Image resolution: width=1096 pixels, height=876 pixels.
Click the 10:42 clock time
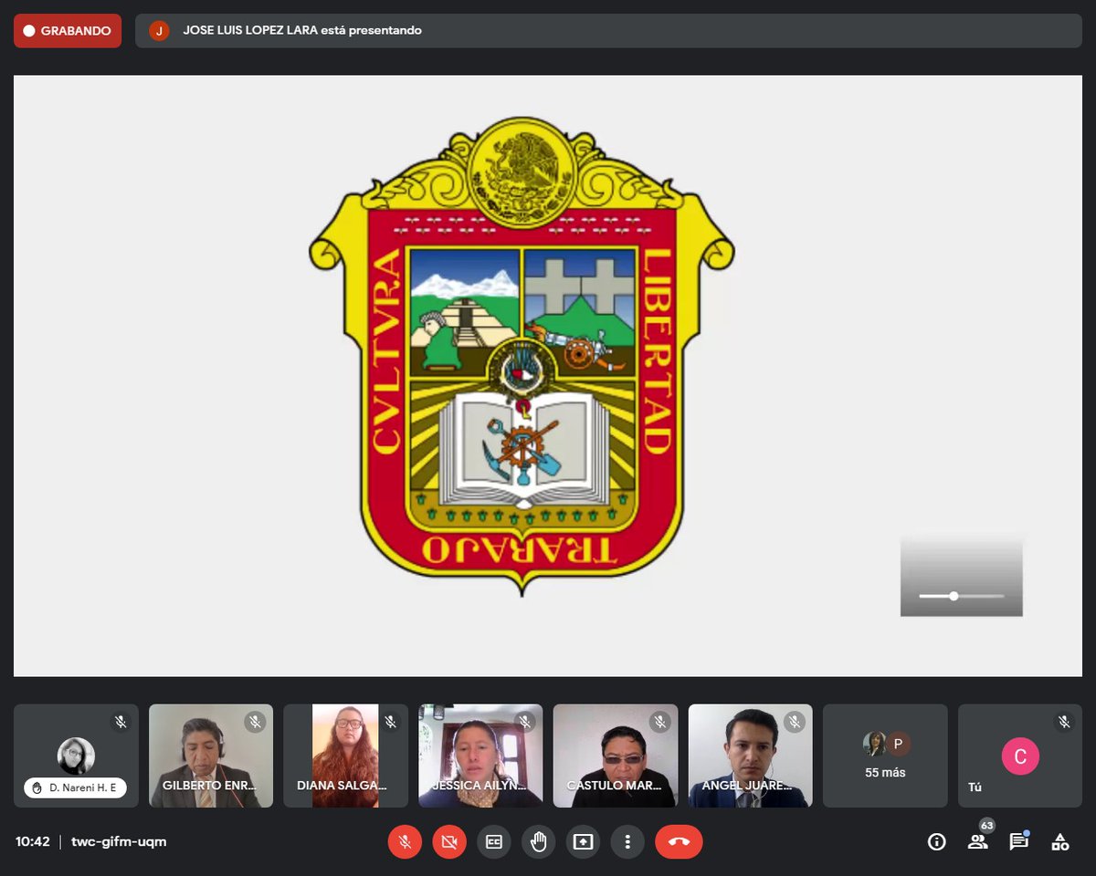pyautogui.click(x=33, y=841)
